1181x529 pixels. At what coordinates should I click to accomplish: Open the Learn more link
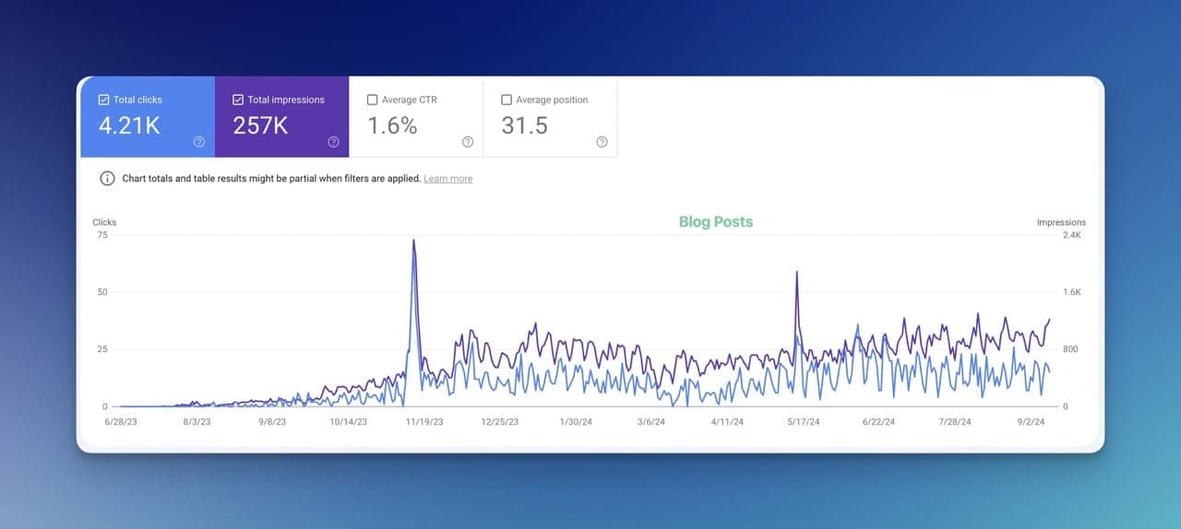point(447,179)
